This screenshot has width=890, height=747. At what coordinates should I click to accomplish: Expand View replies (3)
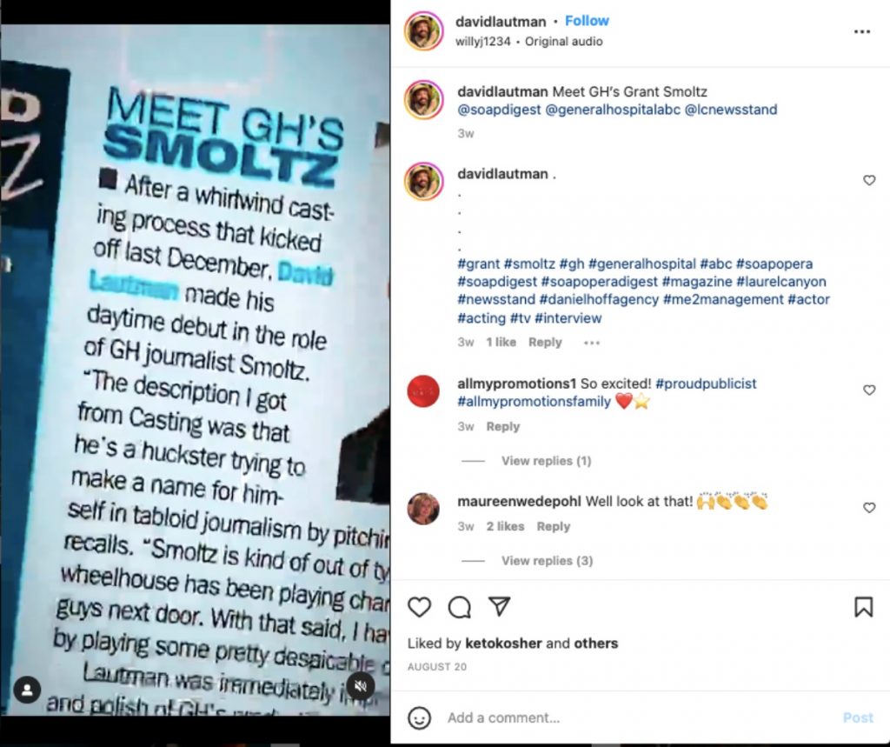click(547, 561)
